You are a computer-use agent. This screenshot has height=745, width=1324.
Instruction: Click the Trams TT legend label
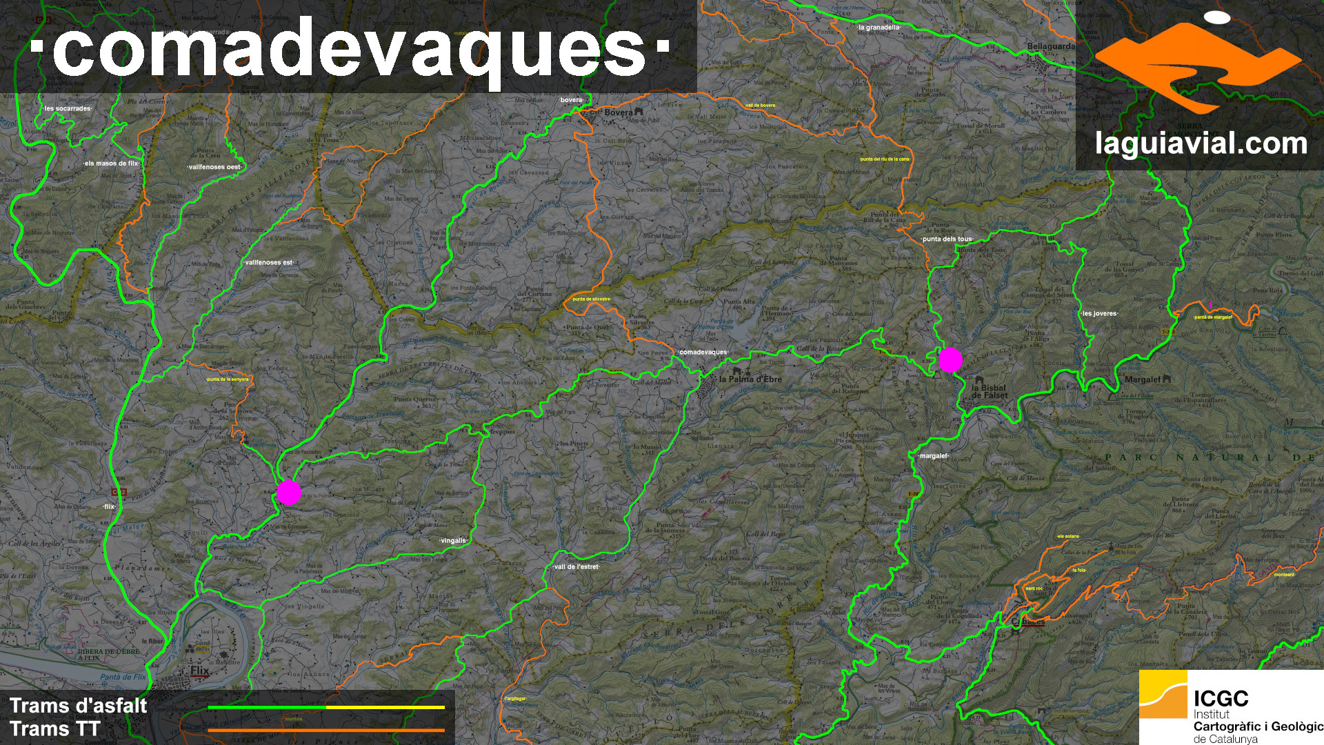(x=55, y=729)
